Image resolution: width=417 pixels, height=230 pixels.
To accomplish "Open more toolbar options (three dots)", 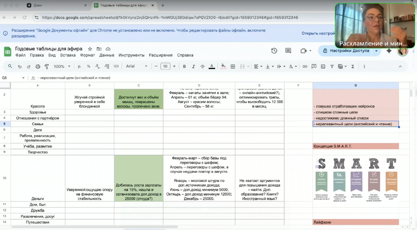I will pos(364,66).
